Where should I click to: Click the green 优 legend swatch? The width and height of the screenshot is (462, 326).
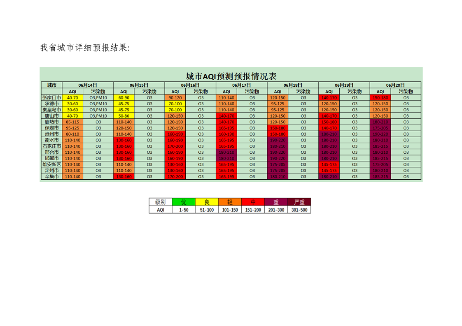click(x=184, y=202)
